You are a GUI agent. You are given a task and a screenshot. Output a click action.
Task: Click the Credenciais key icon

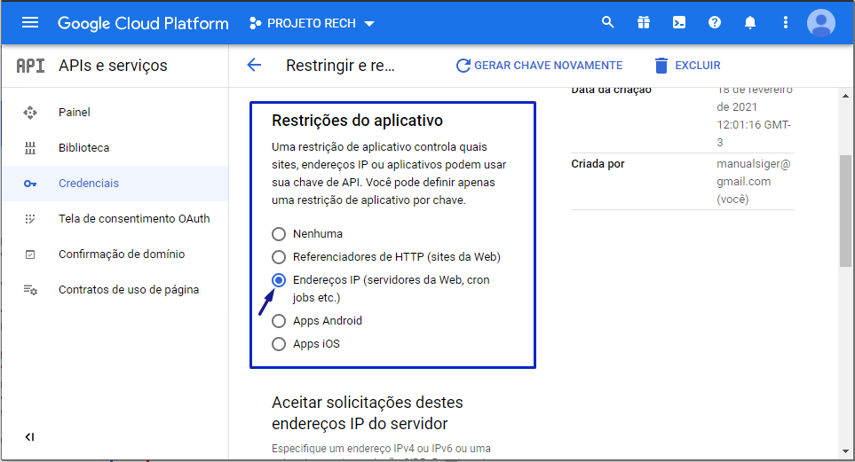coord(30,184)
